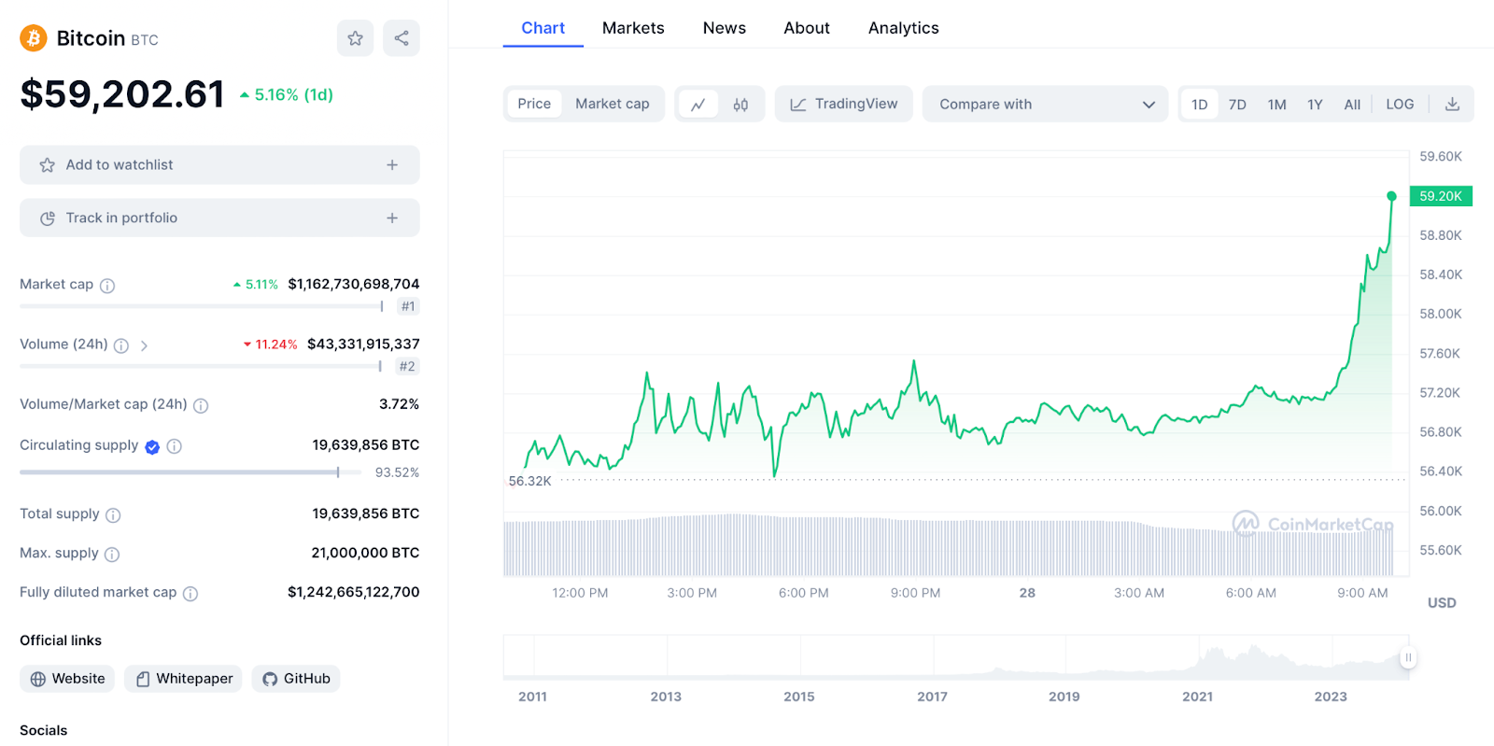This screenshot has height=746, width=1494.
Task: Open the Compare with dropdown
Action: tap(1045, 105)
